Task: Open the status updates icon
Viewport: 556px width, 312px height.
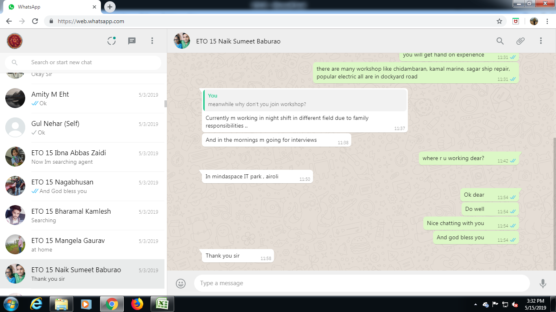Action: pos(112,41)
